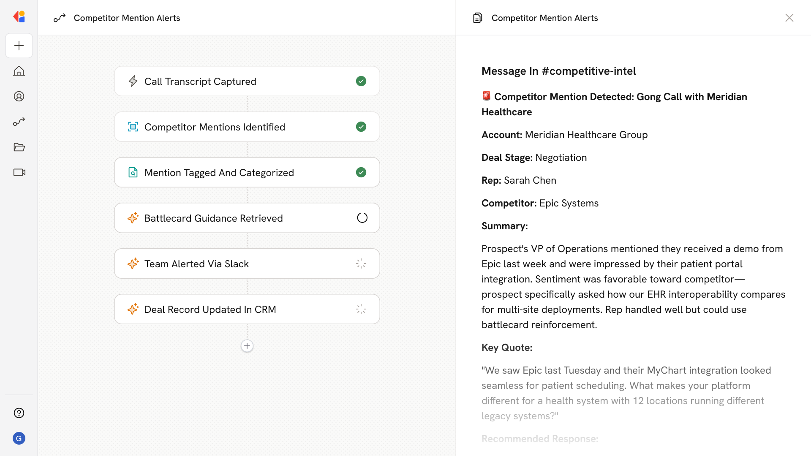The image size is (811, 456).
Task: Open the Help icon near the bottom
Action: (x=19, y=413)
